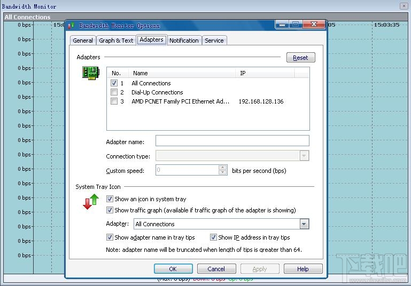Viewport: 411px width, 286px height.
Task: Click the Options dialog maximize button
Action: 296,25
